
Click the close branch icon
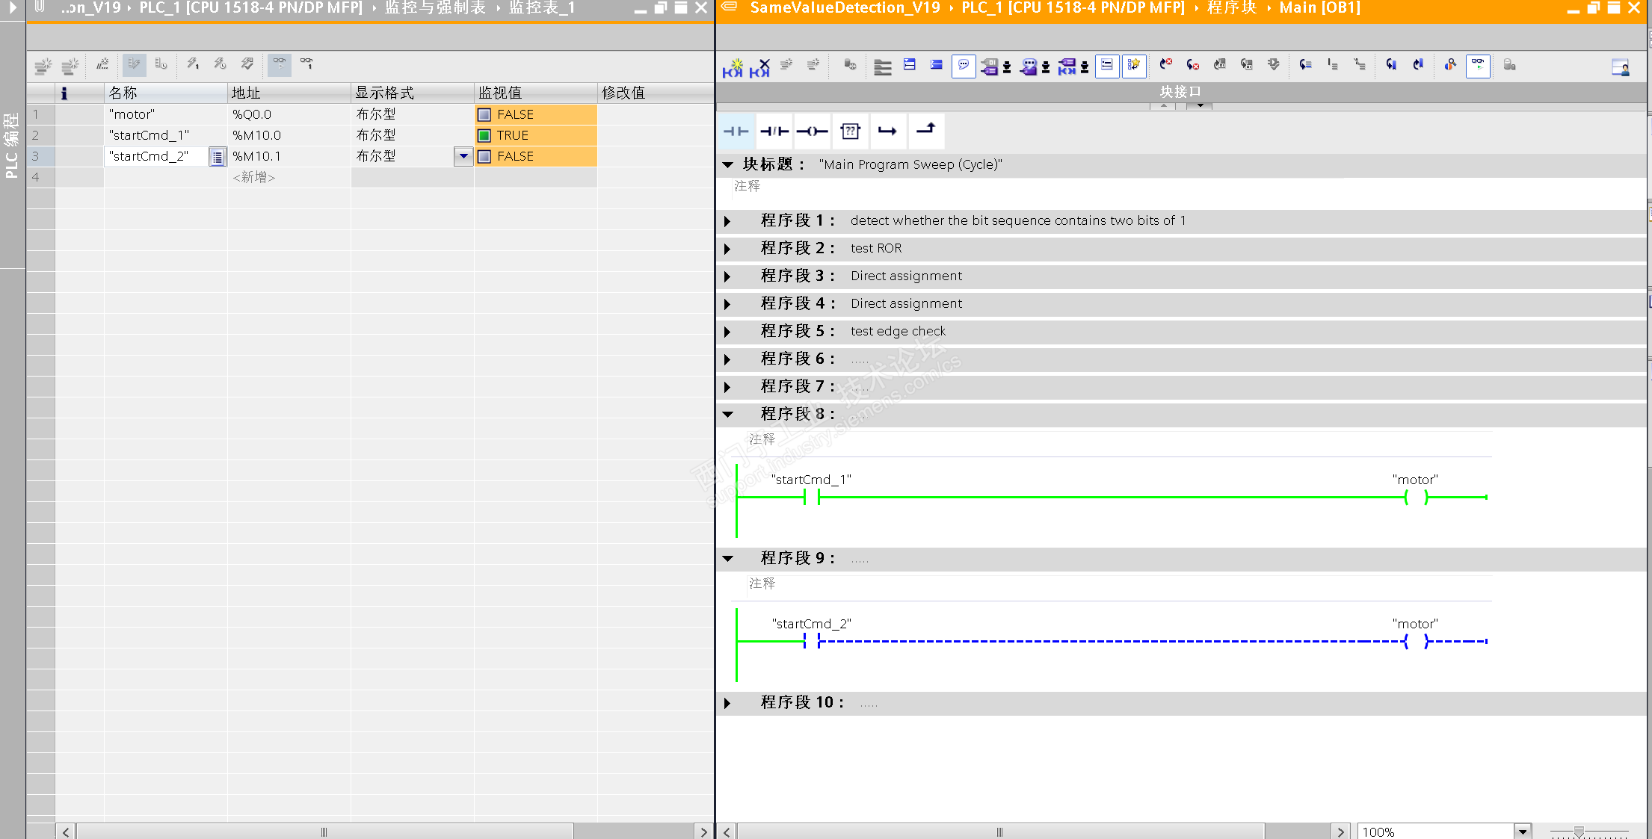925,130
